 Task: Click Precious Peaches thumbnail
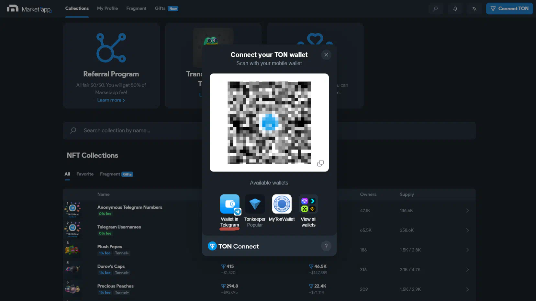pos(73,289)
